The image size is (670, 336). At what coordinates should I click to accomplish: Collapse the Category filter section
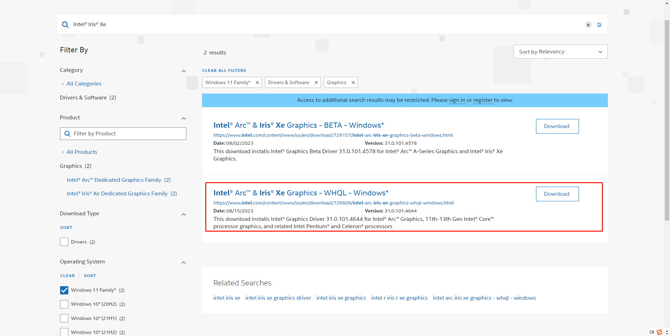[184, 71]
